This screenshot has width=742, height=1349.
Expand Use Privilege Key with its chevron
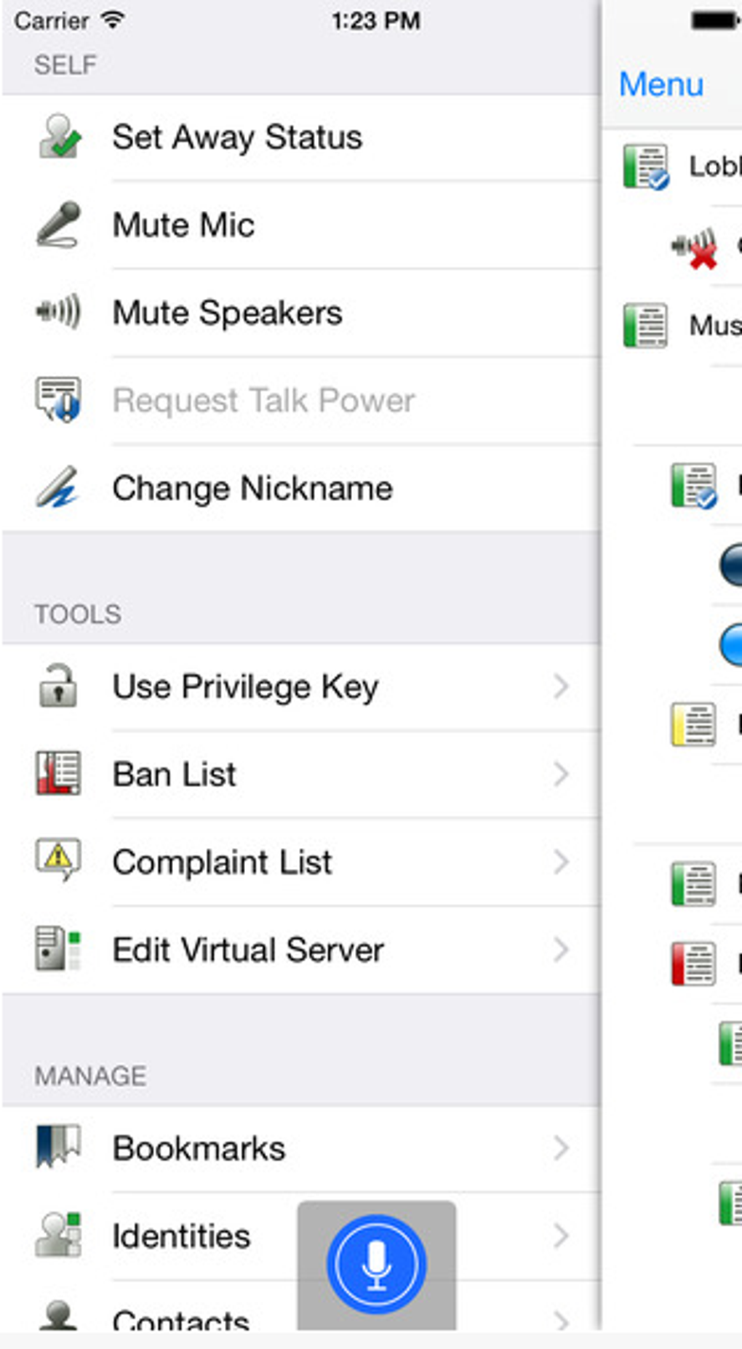pyautogui.click(x=561, y=686)
